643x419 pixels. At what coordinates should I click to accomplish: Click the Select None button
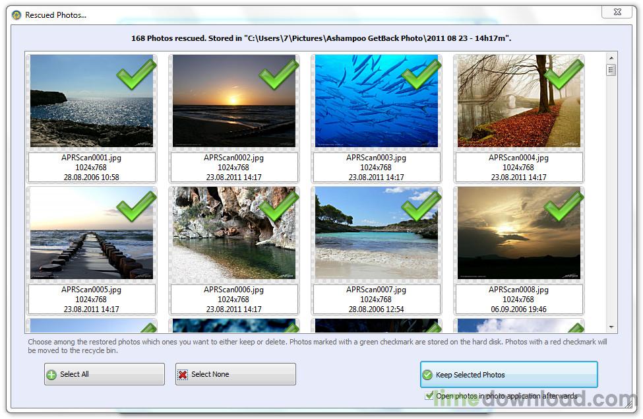[235, 374]
